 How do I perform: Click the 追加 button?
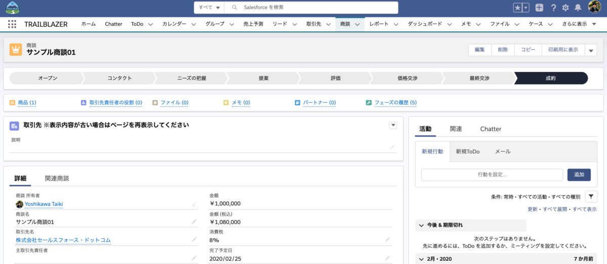click(579, 175)
